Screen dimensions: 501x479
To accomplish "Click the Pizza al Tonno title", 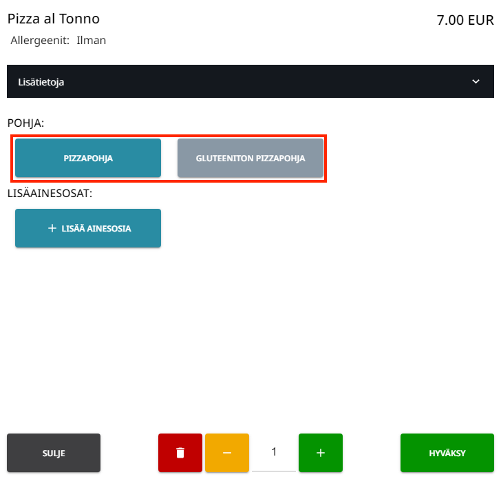I will tap(54, 19).
